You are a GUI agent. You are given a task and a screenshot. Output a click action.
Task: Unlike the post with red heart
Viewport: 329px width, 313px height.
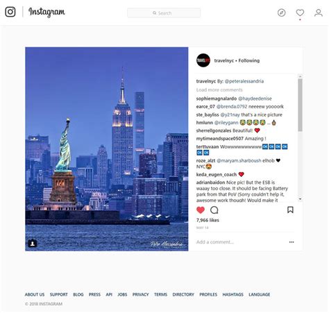click(201, 210)
